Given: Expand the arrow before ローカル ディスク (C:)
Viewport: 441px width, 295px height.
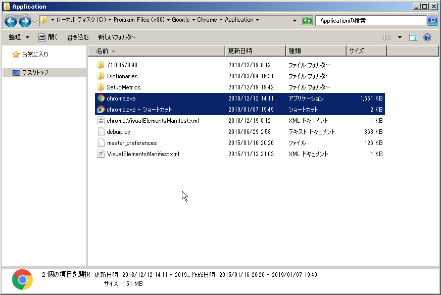Looking at the screenshot, I should coord(53,20).
